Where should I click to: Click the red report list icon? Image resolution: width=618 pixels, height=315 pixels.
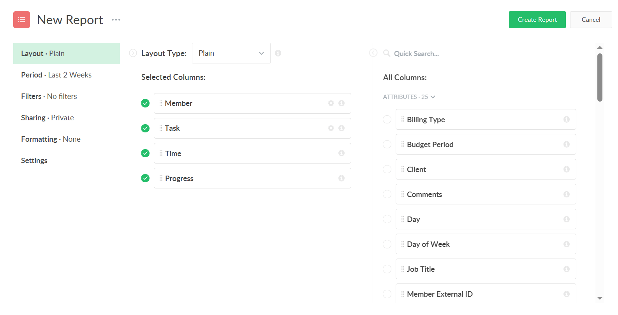click(21, 19)
